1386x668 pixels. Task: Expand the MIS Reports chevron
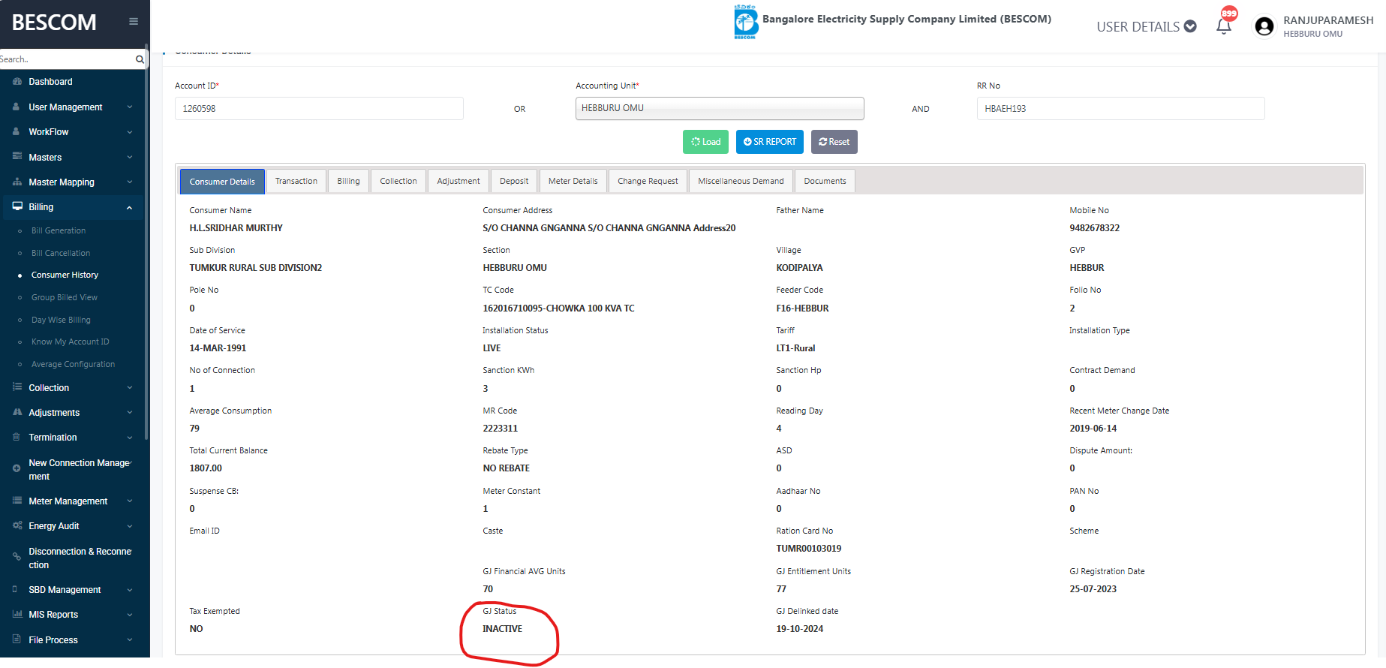click(x=130, y=615)
